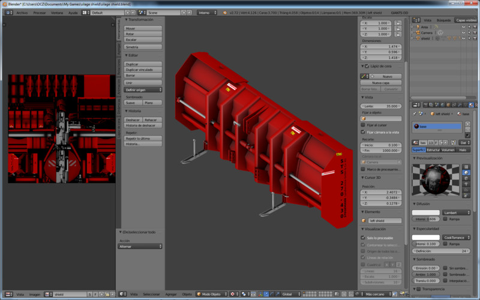Enable the 'Fijar al cursor' checkbox

pyautogui.click(x=363, y=125)
